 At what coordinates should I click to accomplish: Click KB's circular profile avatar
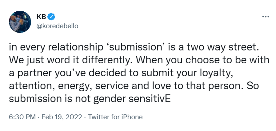point(20,22)
